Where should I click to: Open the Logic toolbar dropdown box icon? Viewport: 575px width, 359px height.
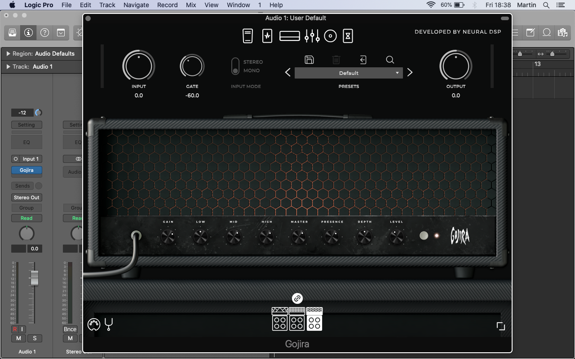61,33
